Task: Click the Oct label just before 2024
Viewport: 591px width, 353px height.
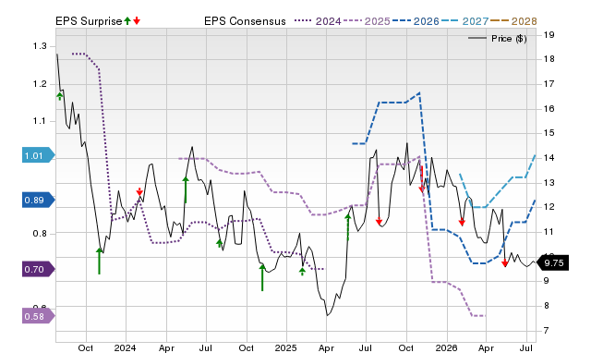Action: 86,347
